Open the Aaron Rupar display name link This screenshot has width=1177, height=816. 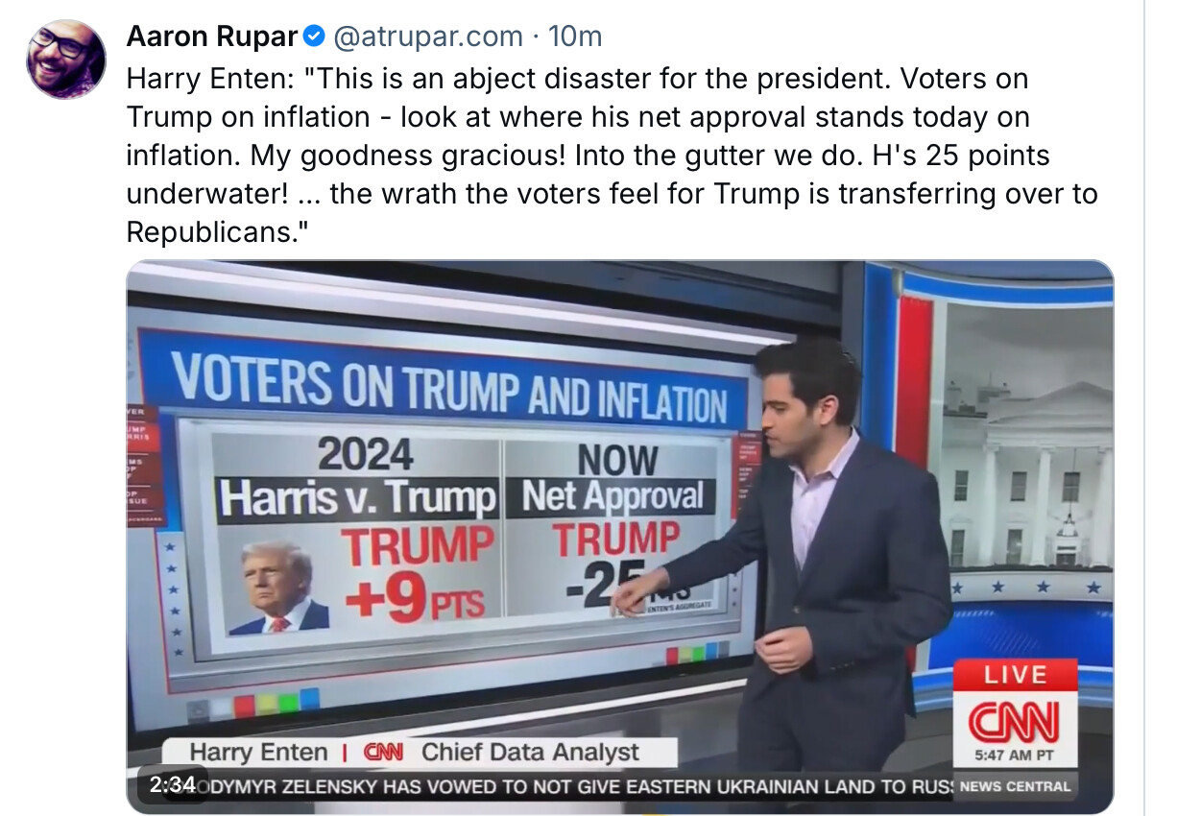[211, 37]
